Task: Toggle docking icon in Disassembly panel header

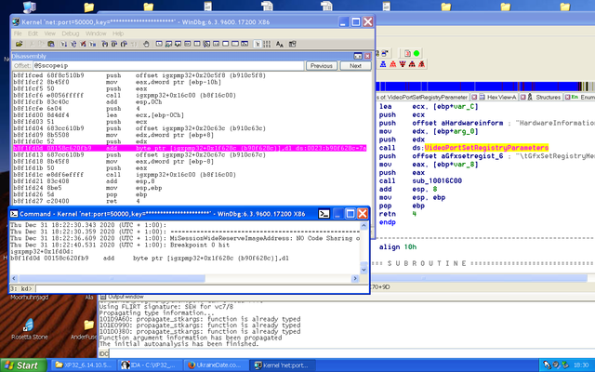Action: 358,56
